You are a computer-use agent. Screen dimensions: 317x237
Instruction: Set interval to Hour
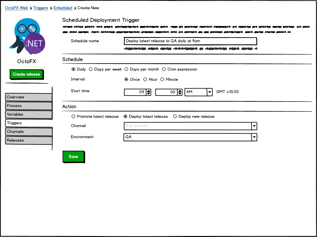[145, 80]
